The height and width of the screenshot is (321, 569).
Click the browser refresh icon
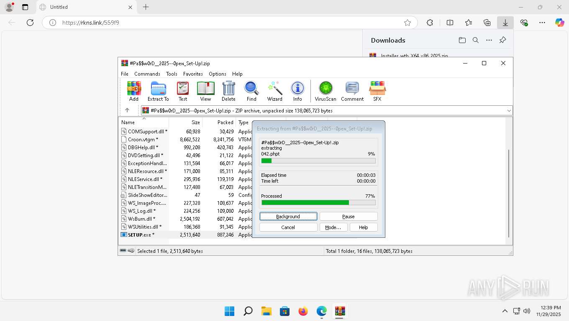[30, 23]
